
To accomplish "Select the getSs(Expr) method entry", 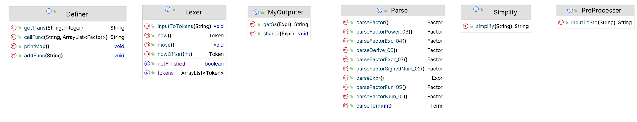I will coord(279,24).
